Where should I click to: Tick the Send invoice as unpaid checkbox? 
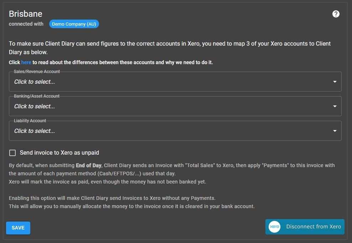coord(12,153)
